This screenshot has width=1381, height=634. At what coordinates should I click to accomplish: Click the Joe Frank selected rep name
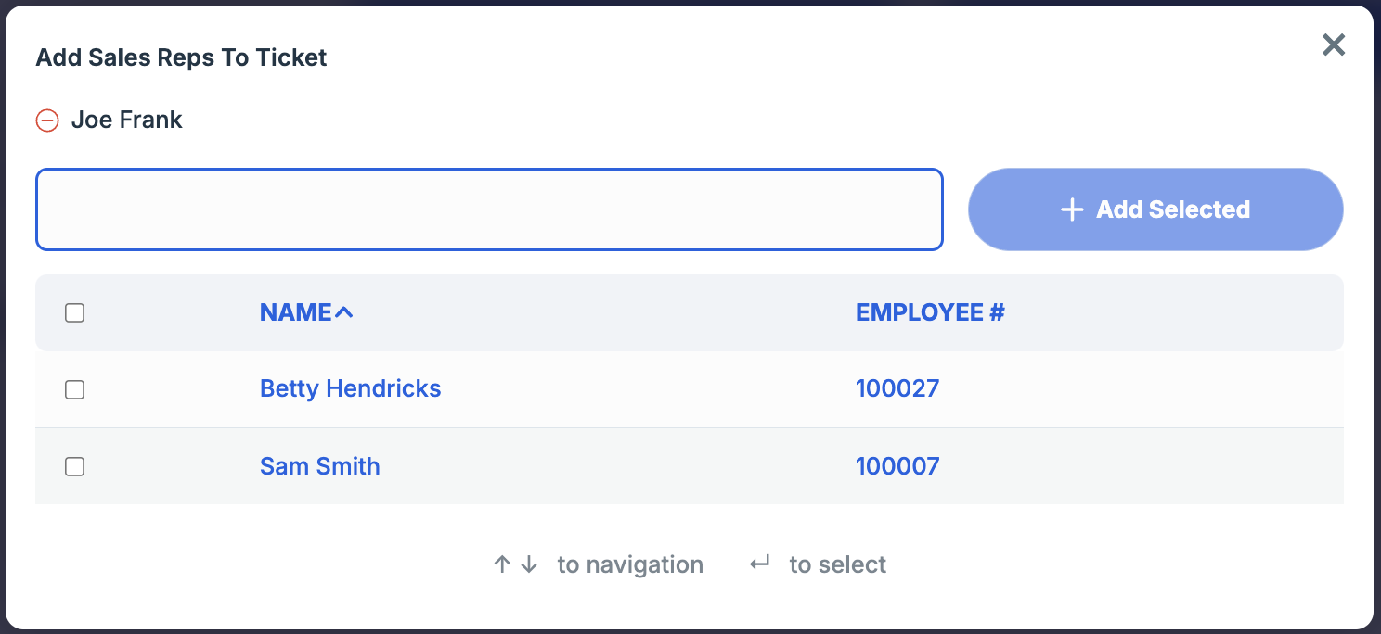click(x=127, y=120)
